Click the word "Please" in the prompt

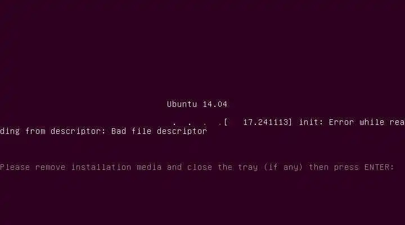point(15,167)
